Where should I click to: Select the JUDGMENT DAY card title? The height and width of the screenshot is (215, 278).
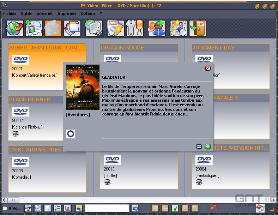click(214, 48)
